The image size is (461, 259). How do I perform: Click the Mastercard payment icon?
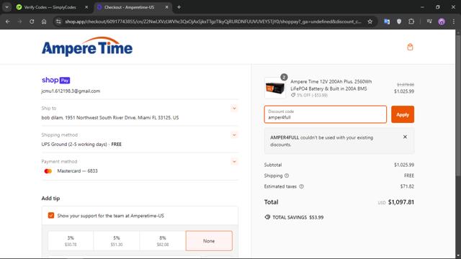(x=48, y=171)
